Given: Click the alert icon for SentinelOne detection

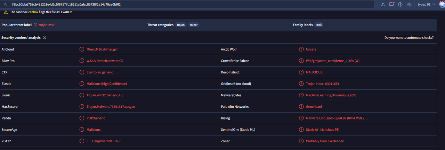Looking at the screenshot, I should [x=301, y=130].
